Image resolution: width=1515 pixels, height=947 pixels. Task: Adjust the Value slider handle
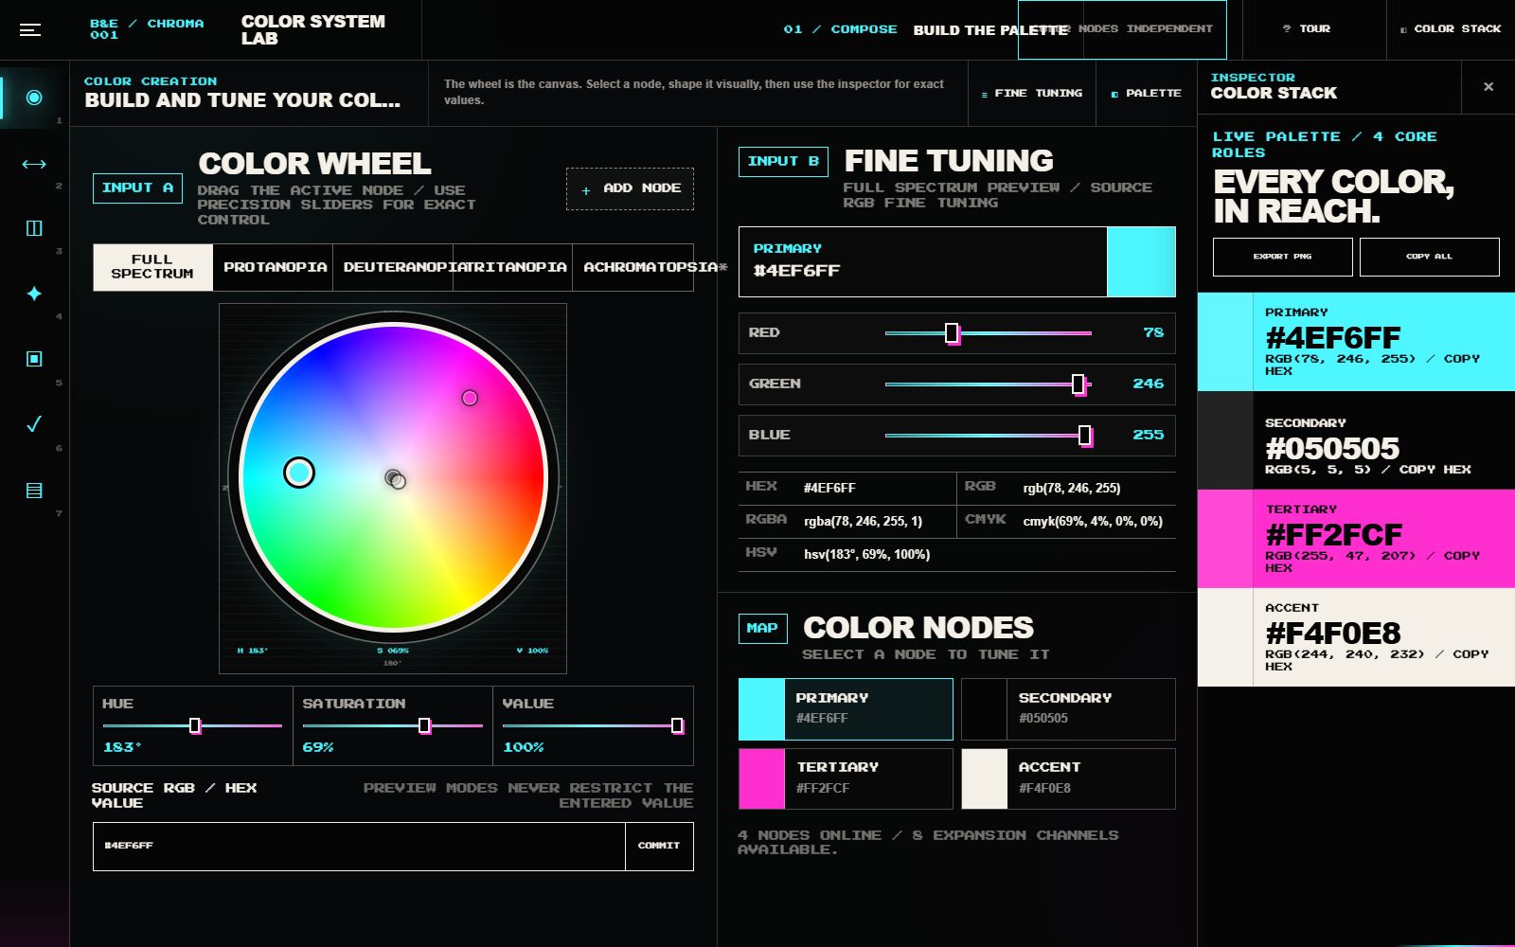coord(677,725)
